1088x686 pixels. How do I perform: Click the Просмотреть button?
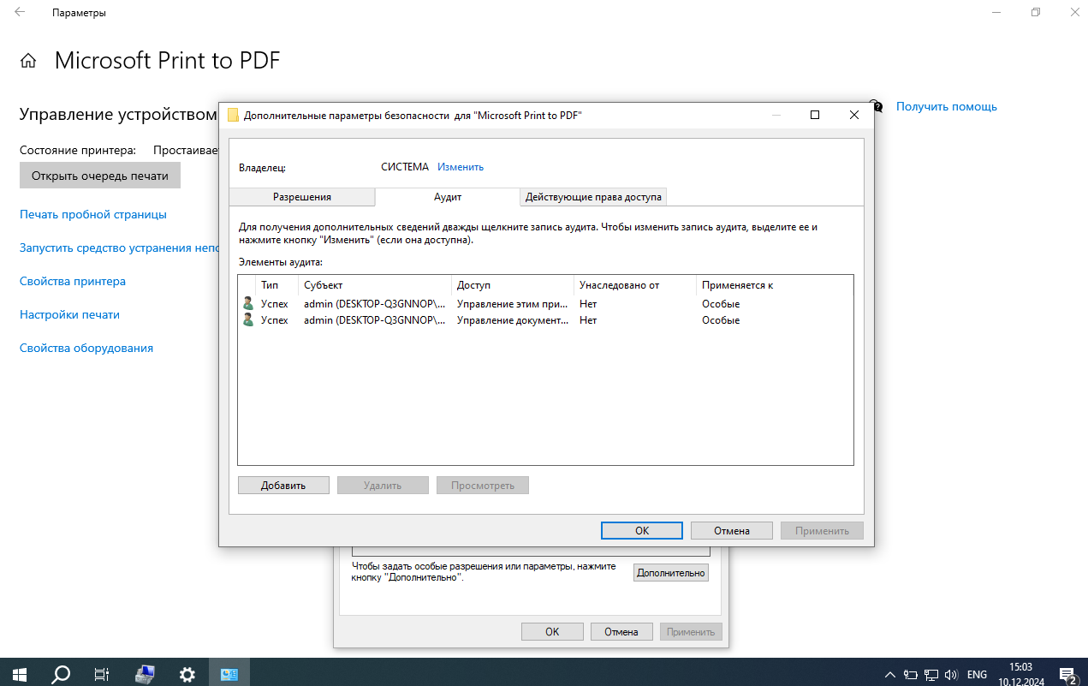483,485
